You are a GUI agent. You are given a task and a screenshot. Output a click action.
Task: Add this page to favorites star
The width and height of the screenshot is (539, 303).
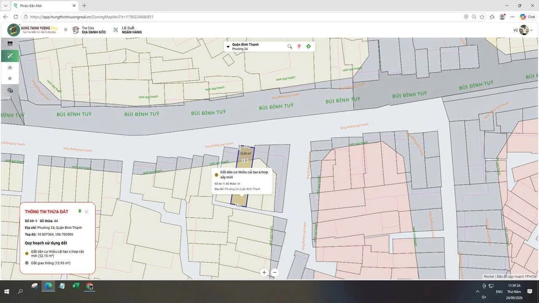(482, 17)
